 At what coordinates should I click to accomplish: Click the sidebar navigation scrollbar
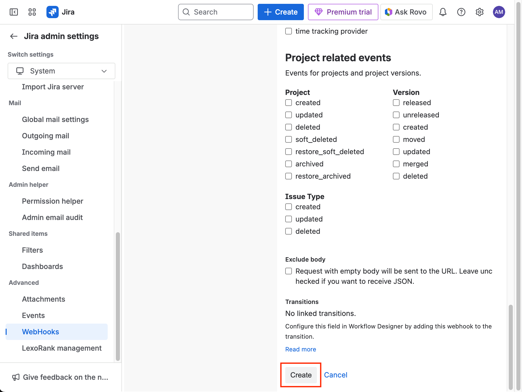pos(118,296)
